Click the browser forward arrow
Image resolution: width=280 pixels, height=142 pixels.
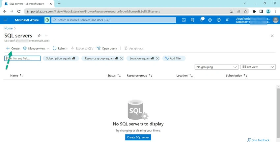click(x=12, y=12)
